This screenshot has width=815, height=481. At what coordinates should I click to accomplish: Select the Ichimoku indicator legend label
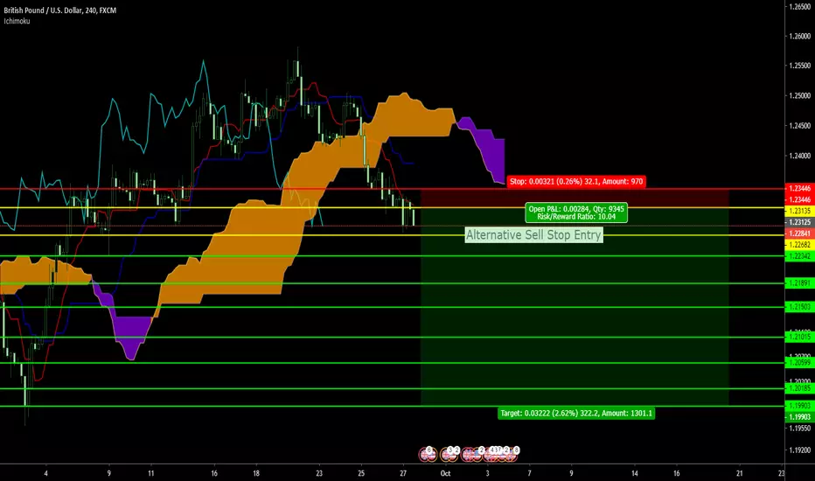(17, 21)
